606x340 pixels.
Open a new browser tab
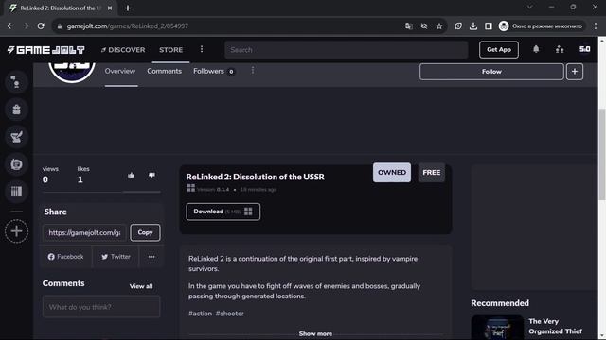128,8
